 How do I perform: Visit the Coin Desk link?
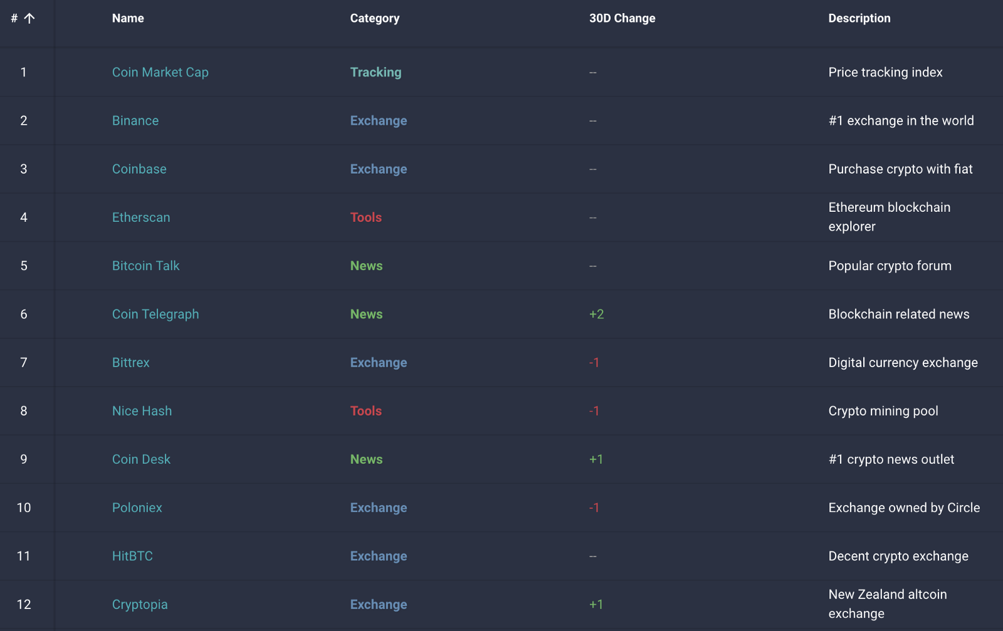coord(141,459)
